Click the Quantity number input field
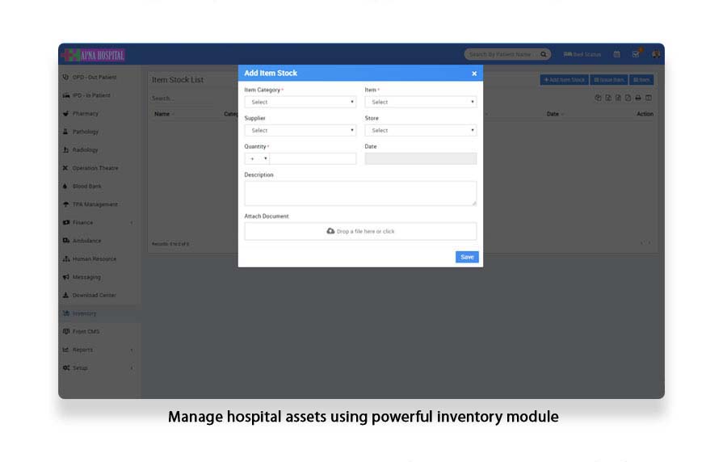727x462 pixels. (x=313, y=158)
